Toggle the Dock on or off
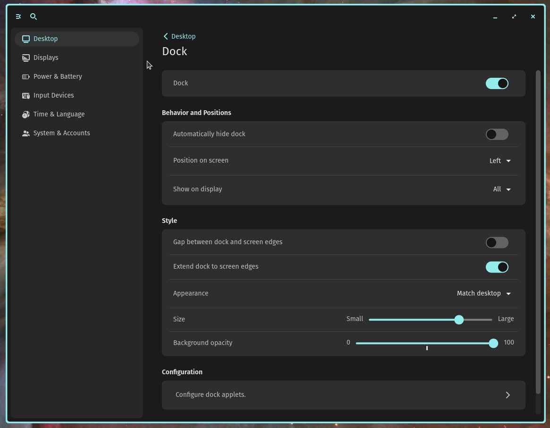This screenshot has width=550, height=428. [x=497, y=83]
